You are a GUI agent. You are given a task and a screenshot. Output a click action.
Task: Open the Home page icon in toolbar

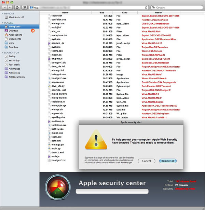(17, 7)
